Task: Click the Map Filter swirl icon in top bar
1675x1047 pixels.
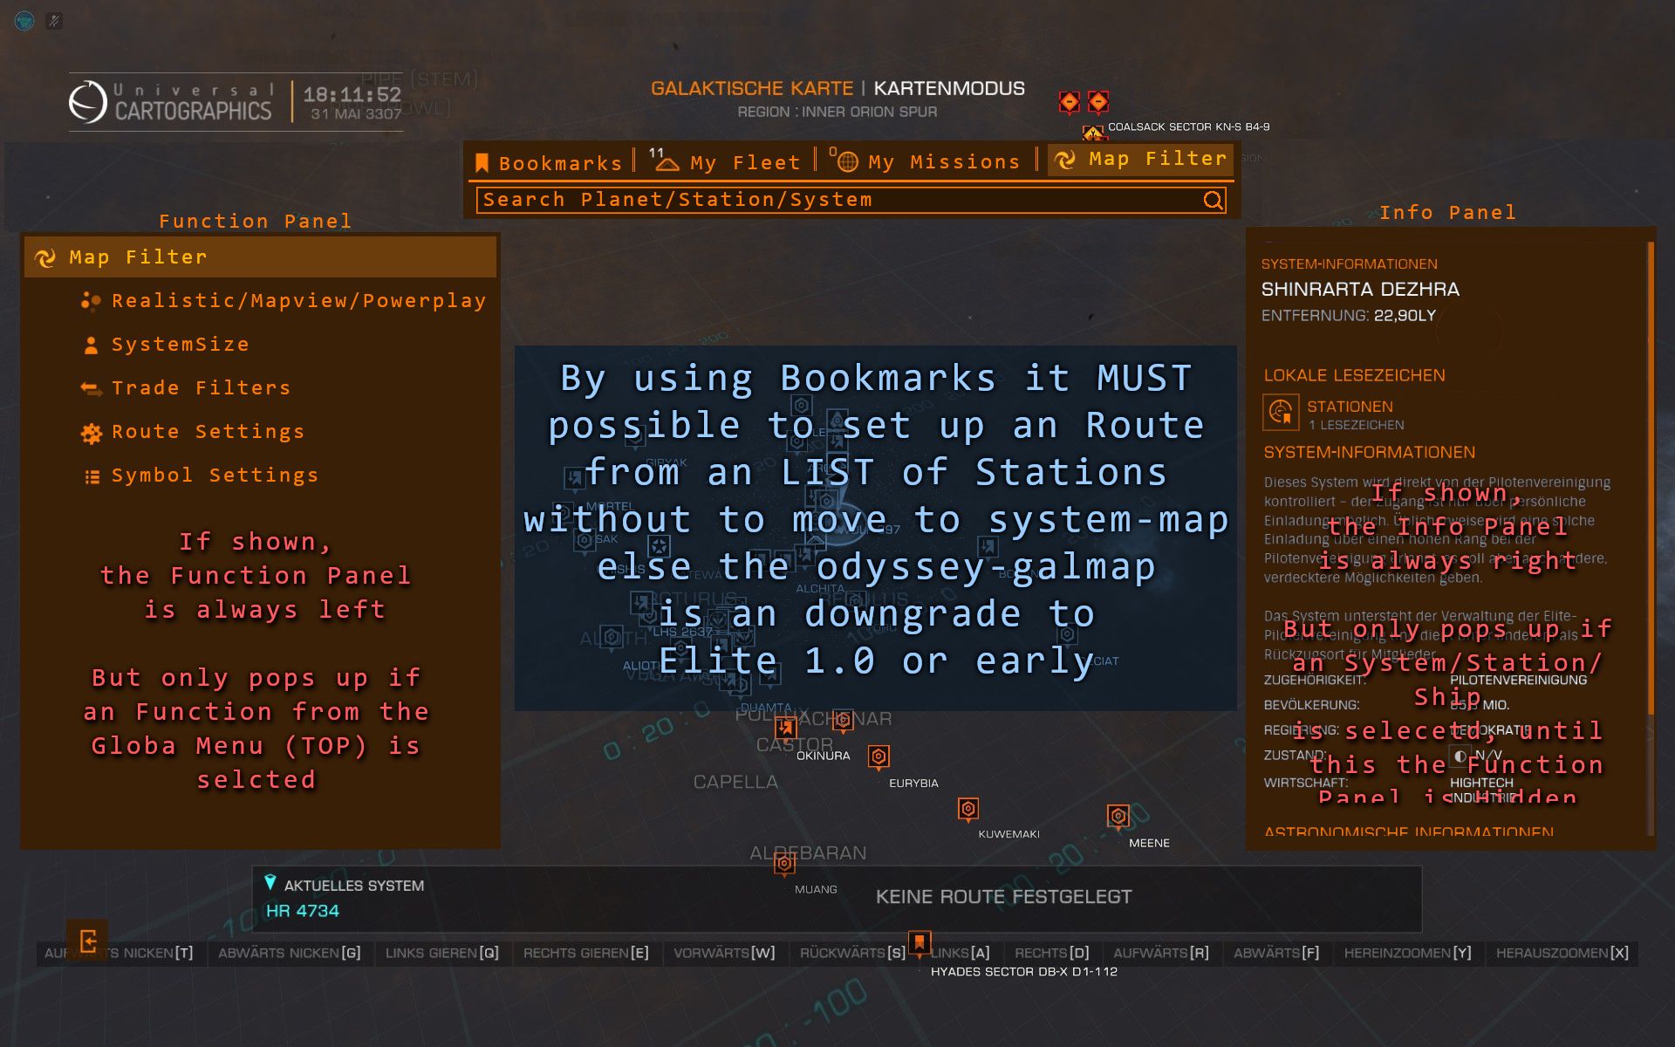Action: [1065, 160]
